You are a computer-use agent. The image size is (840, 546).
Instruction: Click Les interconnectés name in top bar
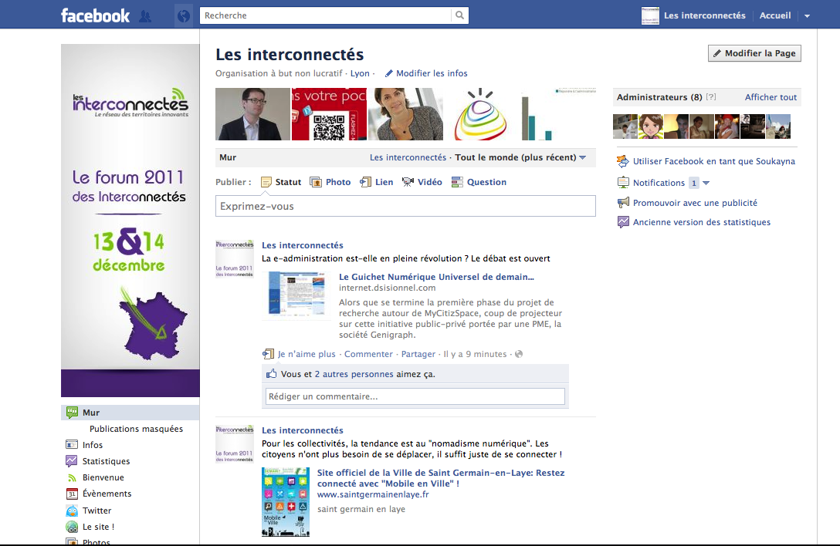point(704,15)
